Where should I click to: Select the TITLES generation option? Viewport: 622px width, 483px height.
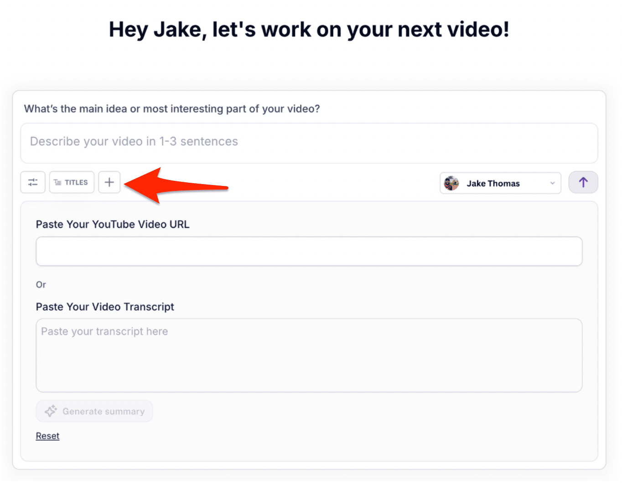(x=72, y=182)
